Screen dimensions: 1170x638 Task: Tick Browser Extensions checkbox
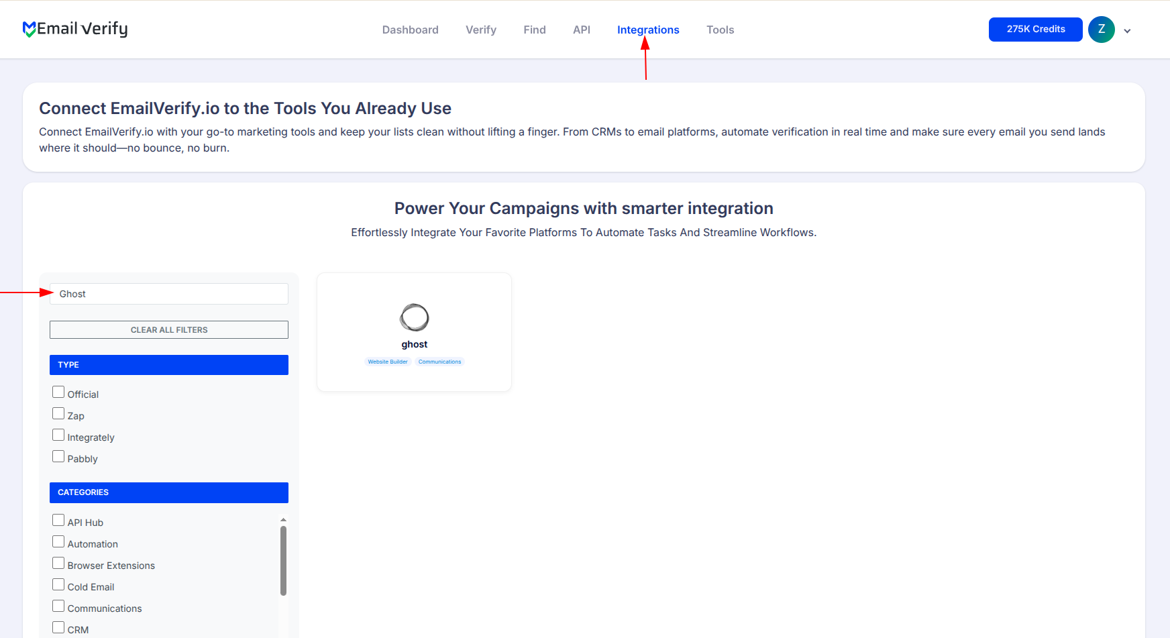click(x=58, y=563)
